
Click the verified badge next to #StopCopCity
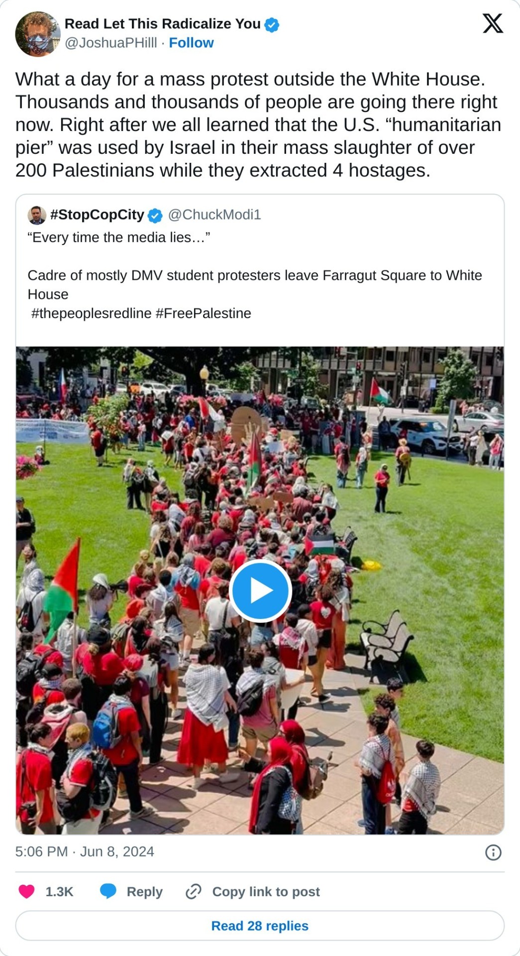(x=155, y=216)
